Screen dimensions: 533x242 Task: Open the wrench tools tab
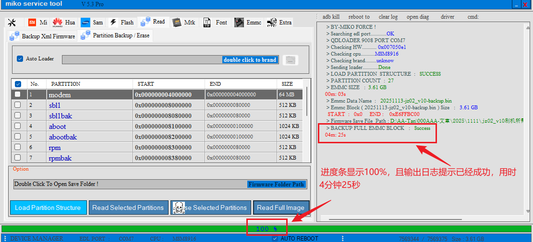coord(12,23)
